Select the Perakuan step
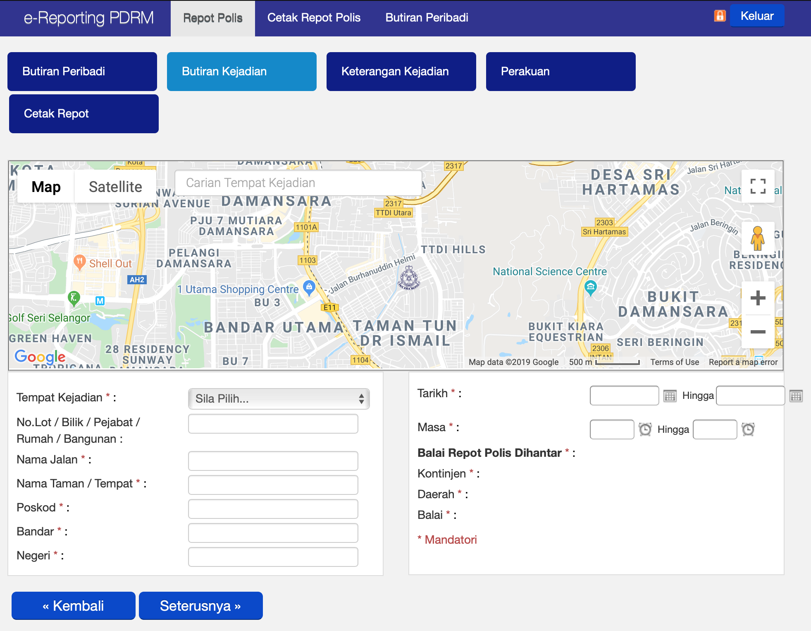 (561, 71)
